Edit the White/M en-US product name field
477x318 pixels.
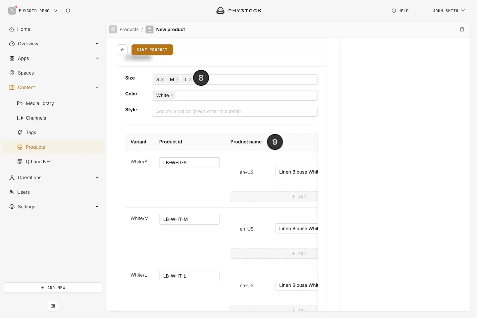(296, 229)
